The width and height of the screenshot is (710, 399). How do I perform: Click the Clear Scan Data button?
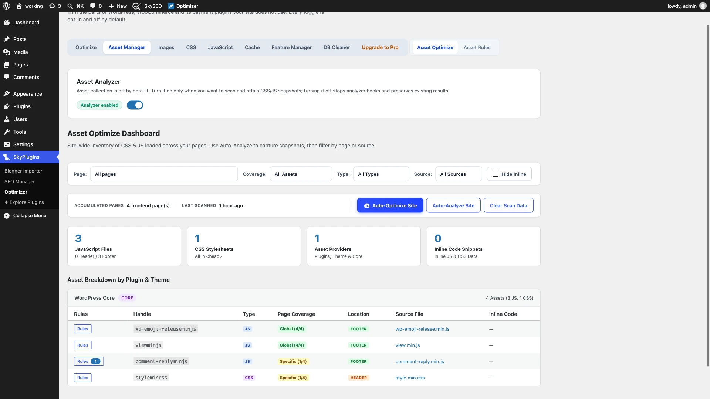coord(508,205)
